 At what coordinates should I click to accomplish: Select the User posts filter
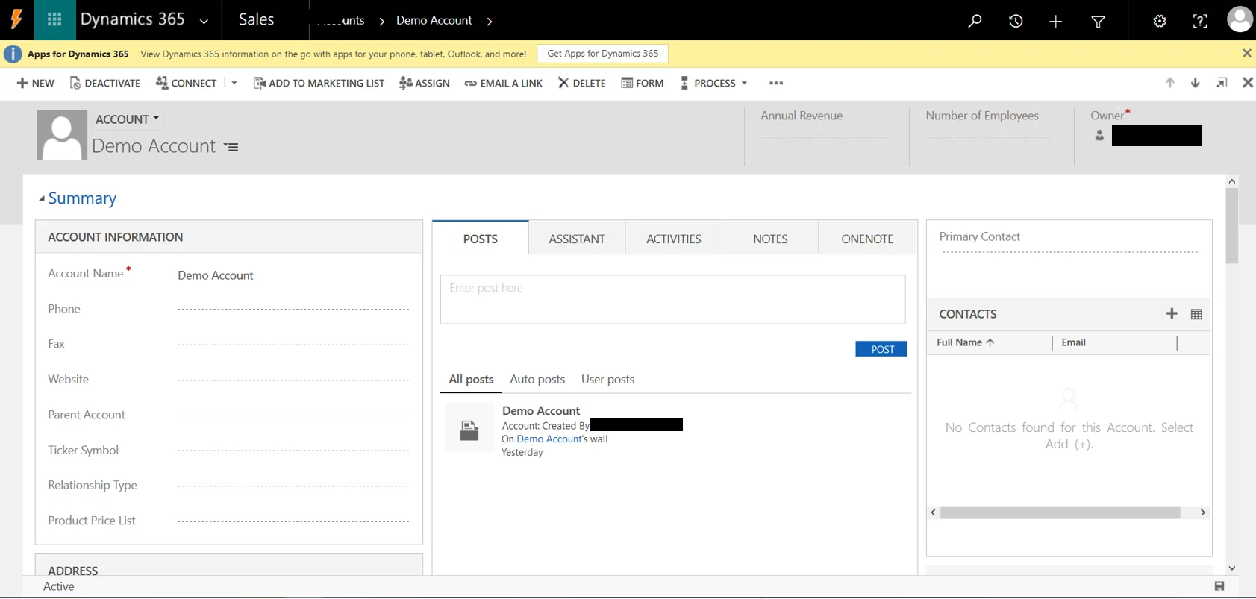[607, 379]
